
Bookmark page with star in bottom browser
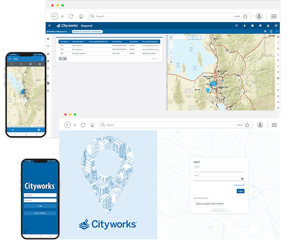click(247, 125)
